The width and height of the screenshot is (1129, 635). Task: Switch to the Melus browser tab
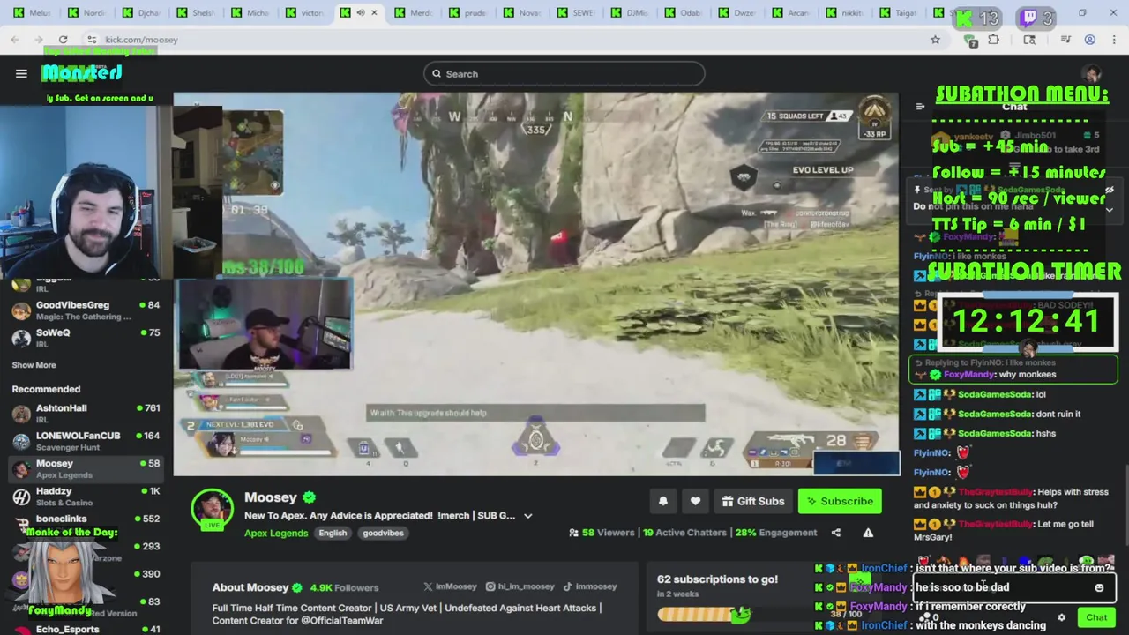(33, 13)
